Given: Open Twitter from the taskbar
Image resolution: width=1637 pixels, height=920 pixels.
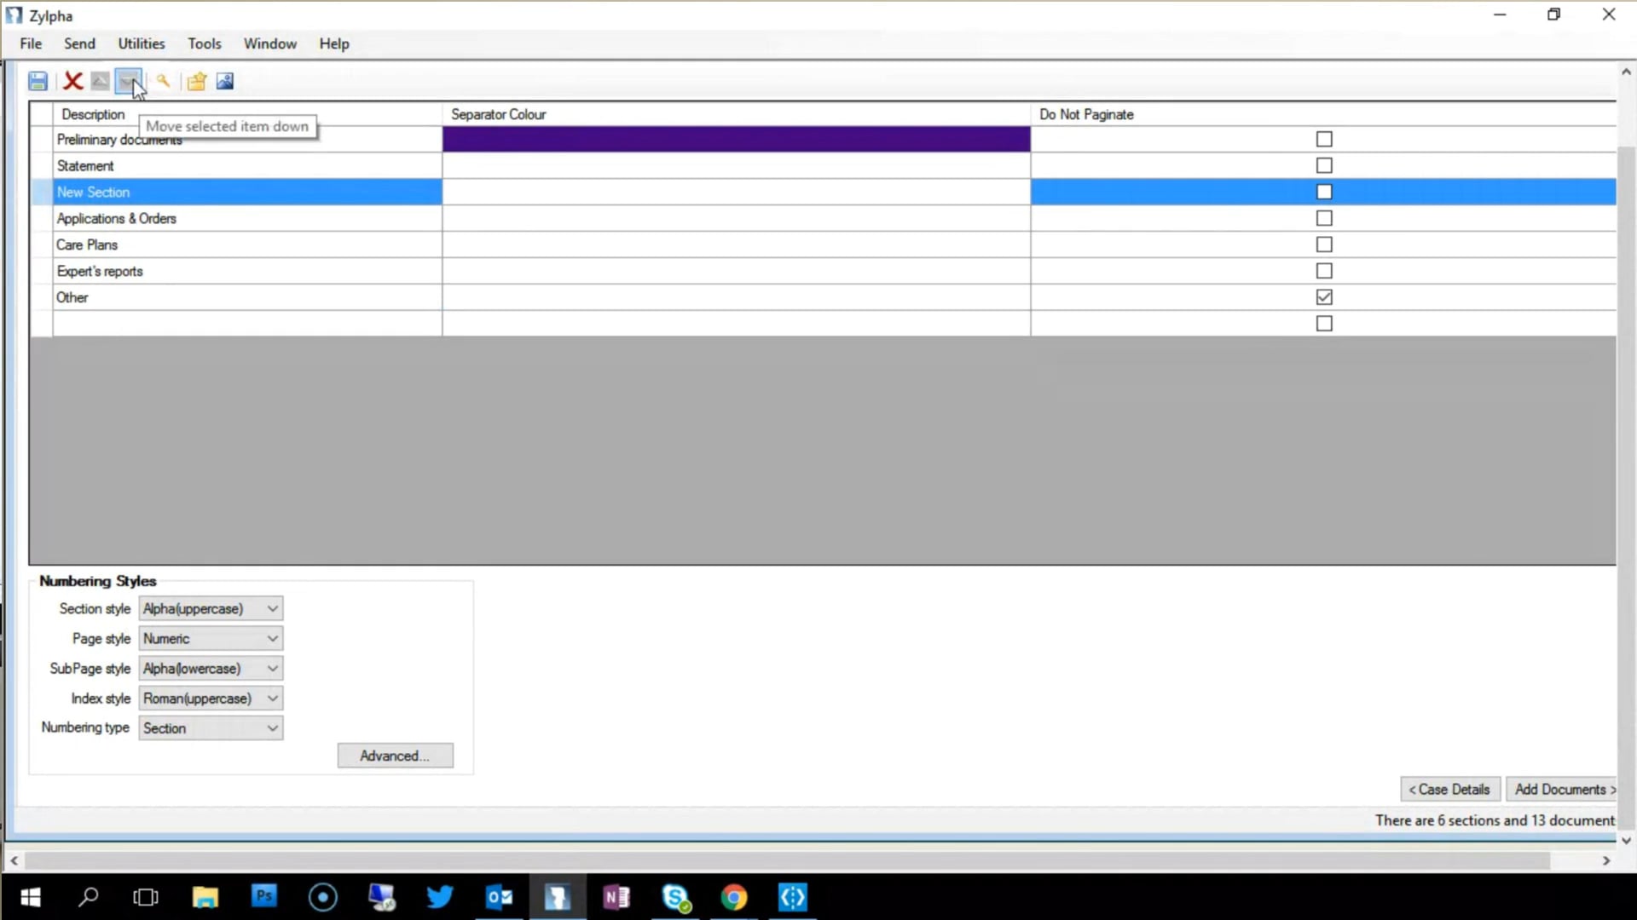Looking at the screenshot, I should click(440, 897).
